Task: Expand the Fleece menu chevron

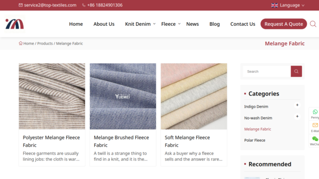Action: 179,24
